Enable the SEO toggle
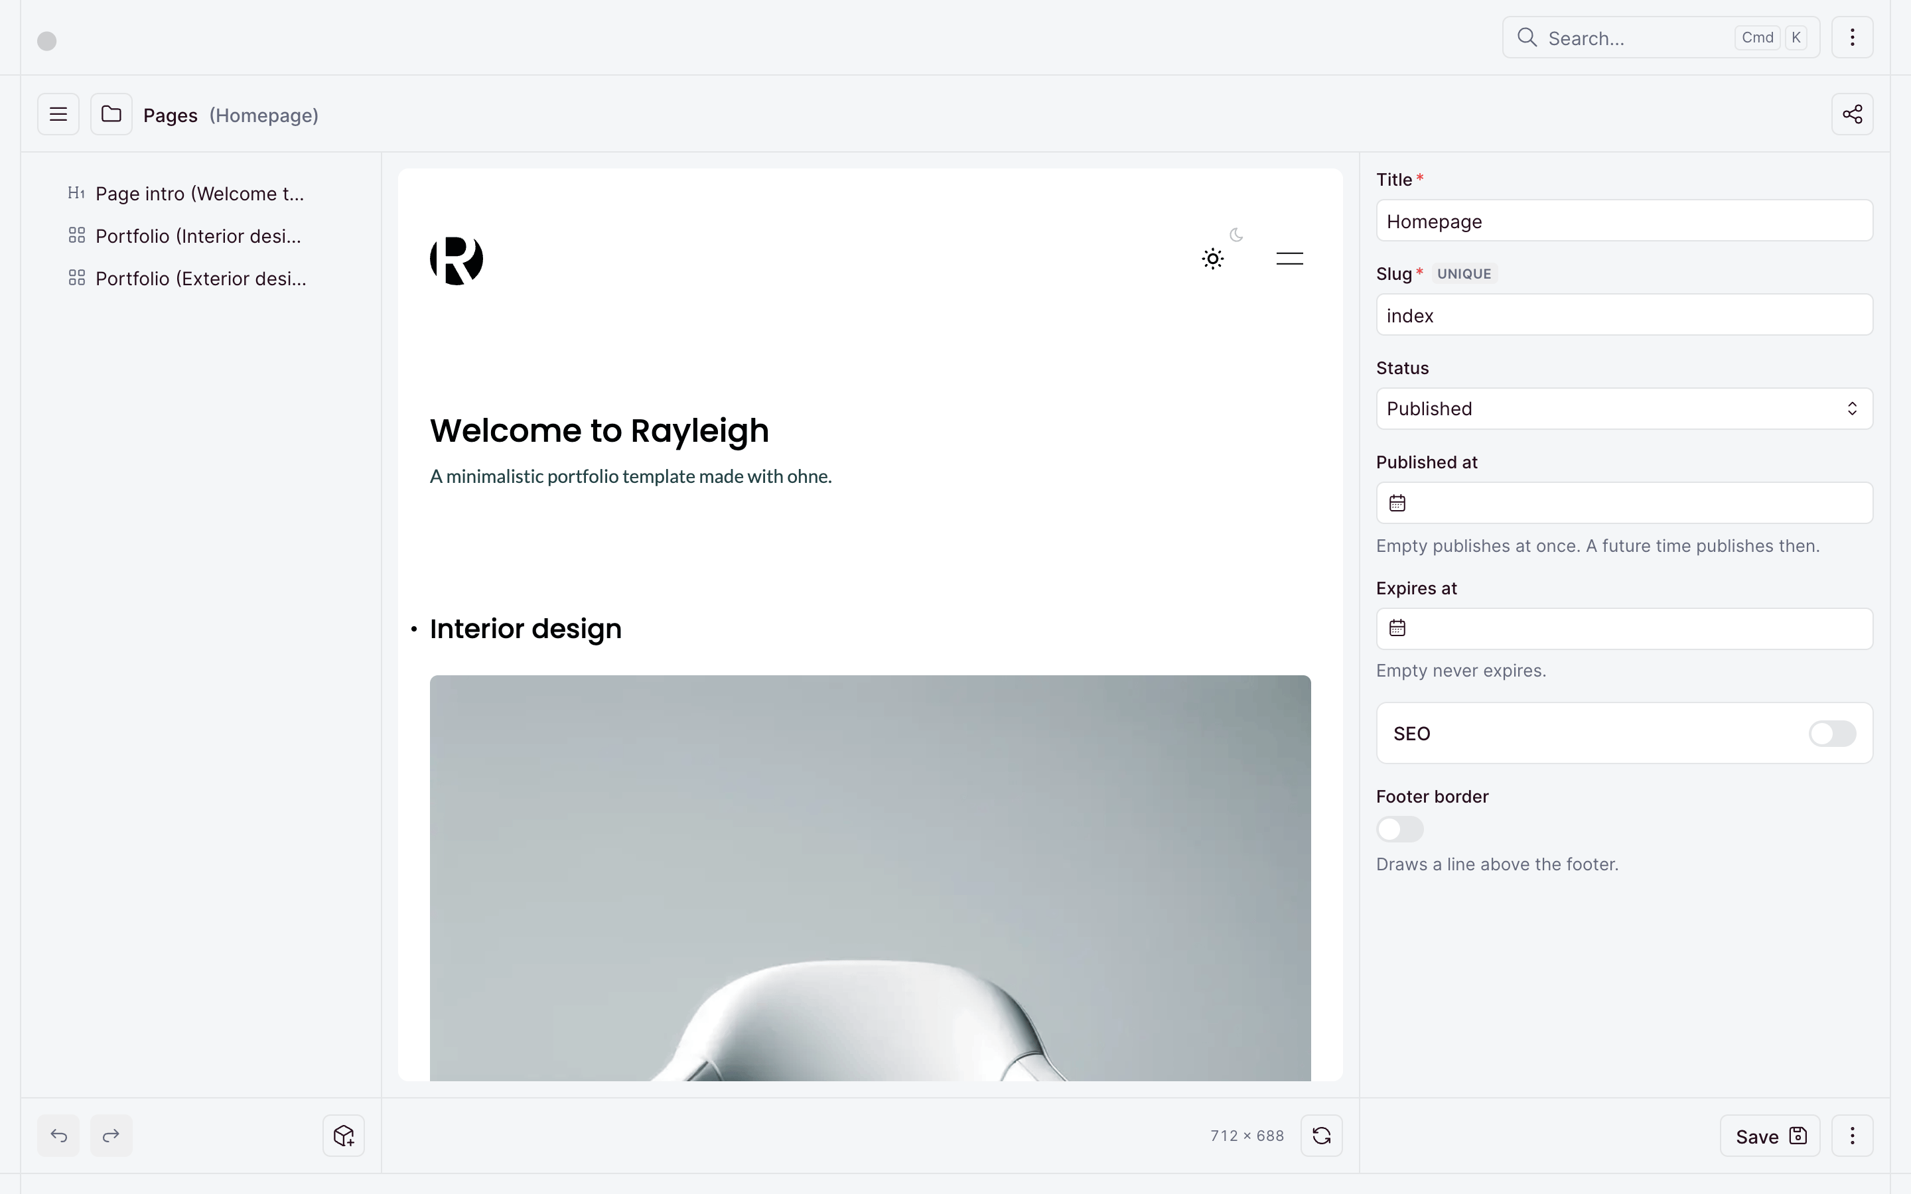 tap(1832, 734)
